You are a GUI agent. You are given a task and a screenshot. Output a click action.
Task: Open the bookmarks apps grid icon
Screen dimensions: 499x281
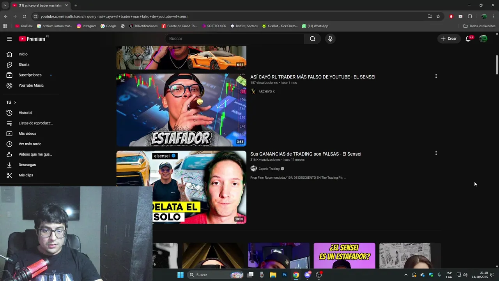(x=5, y=26)
